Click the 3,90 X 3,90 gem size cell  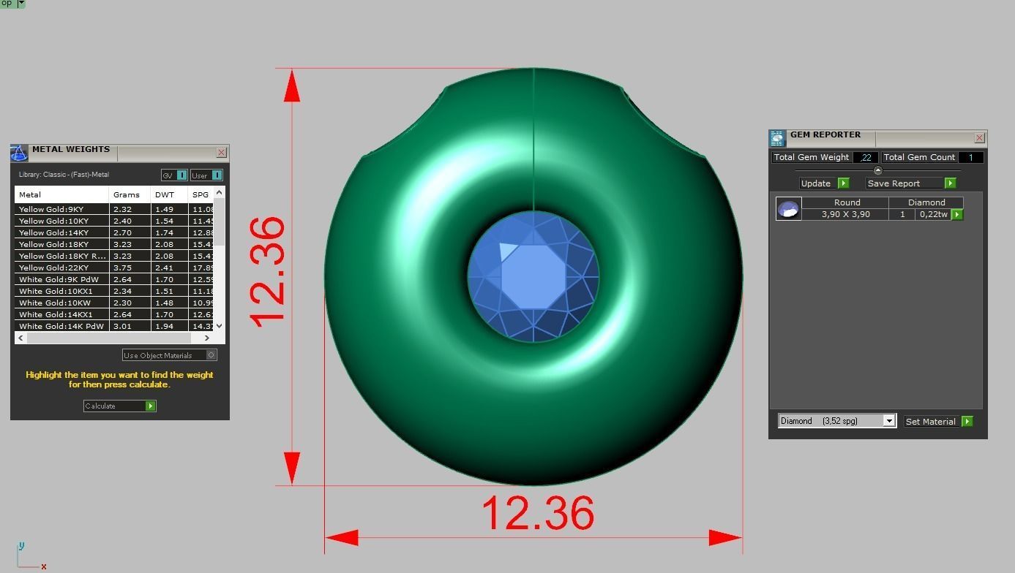pos(845,215)
